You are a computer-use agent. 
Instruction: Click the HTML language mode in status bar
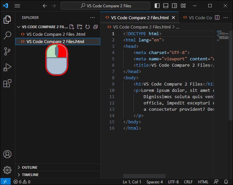click(203, 182)
